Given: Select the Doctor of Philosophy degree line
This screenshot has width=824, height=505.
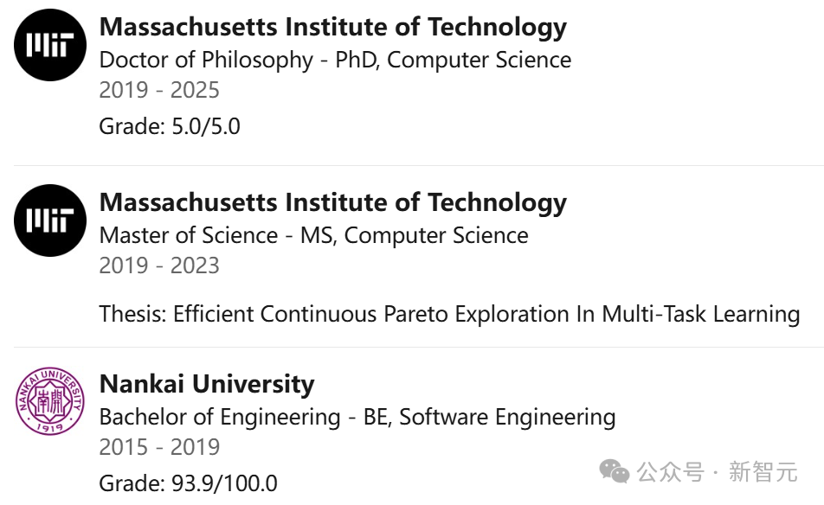Looking at the screenshot, I should tap(335, 60).
